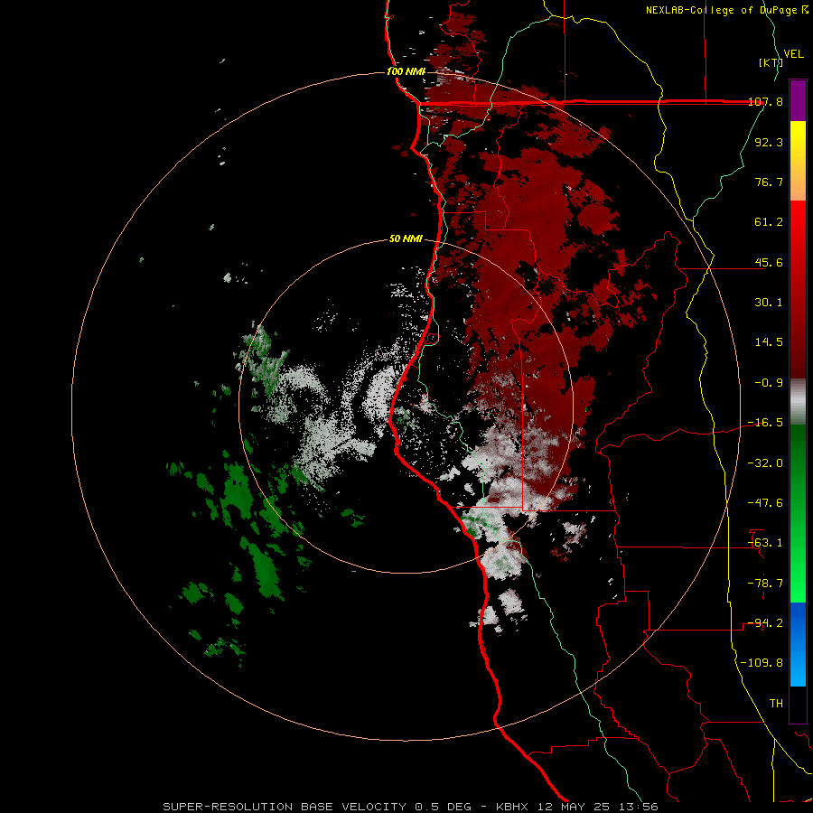This screenshot has width=813, height=813.
Task: Click the 45.6 velocity scale value
Action: [769, 262]
